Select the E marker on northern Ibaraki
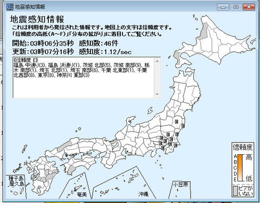This screenshot has width=260, height=203. [177, 134]
